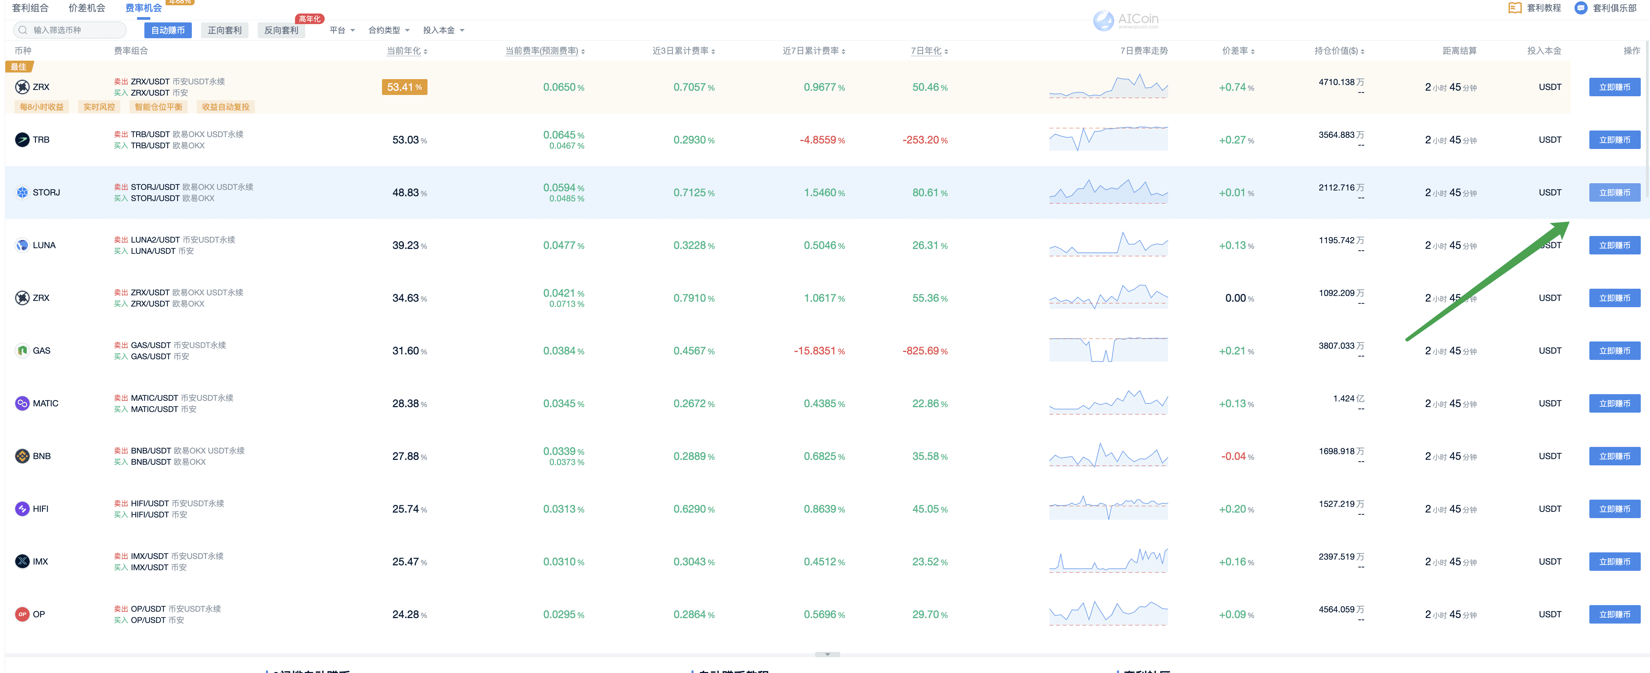Click 立即赚币 for the LUNA row
The height and width of the screenshot is (673, 1650).
click(1614, 245)
